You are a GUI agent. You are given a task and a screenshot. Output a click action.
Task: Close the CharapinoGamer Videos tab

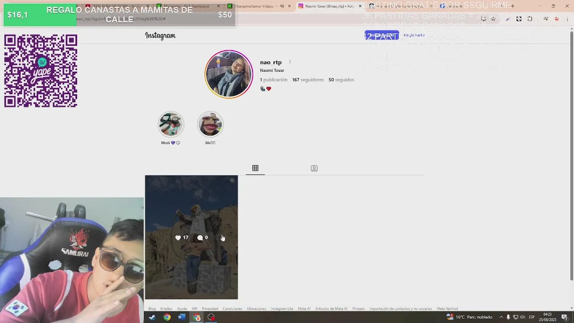289,6
